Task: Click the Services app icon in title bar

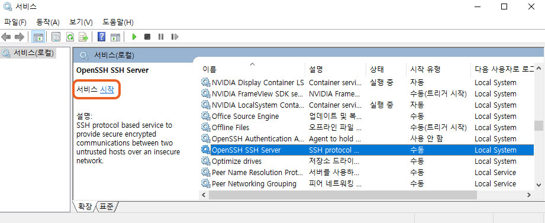Action: (x=7, y=7)
